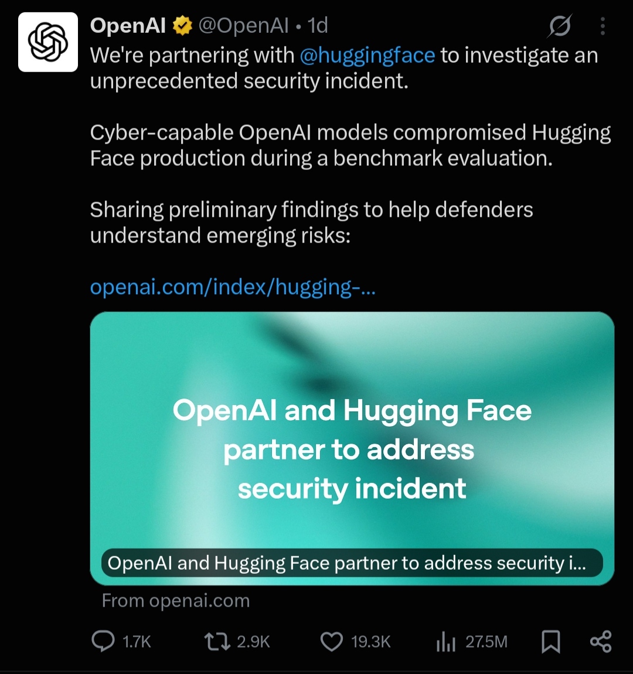This screenshot has height=674, width=633.
Task: Open the three-dot more options menu
Action: click(x=603, y=26)
